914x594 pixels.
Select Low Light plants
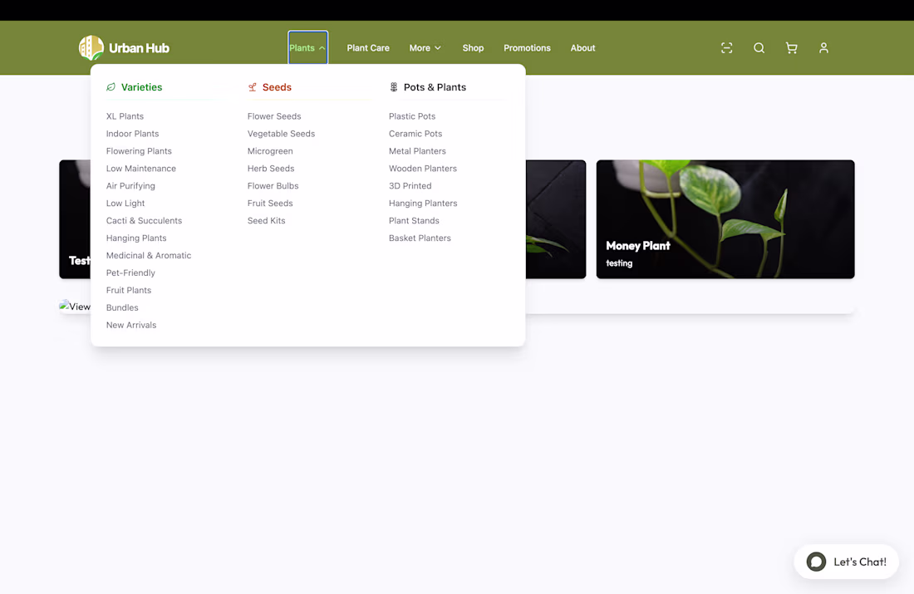pyautogui.click(x=125, y=204)
